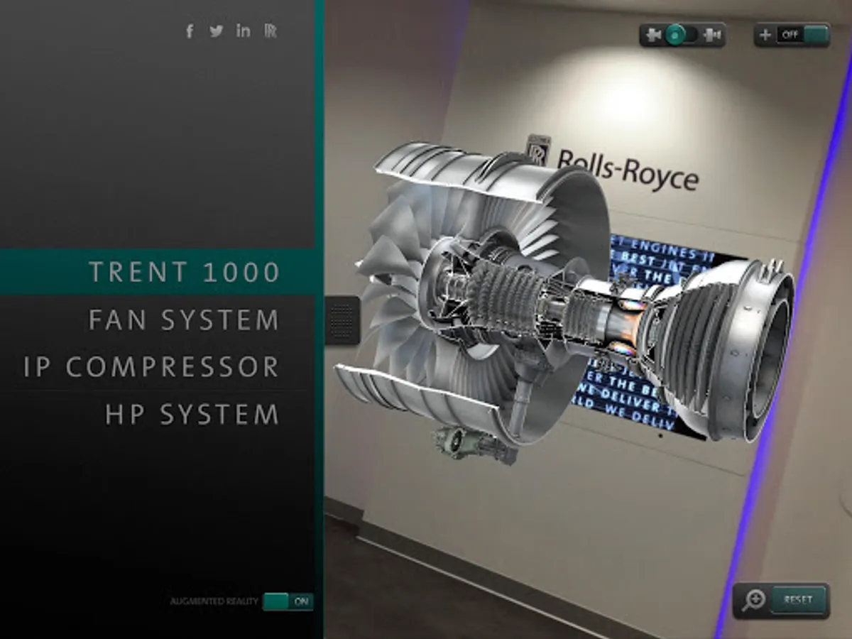Click the assembled engine icon left of slider
This screenshot has height=639, width=852.
[x=654, y=34]
